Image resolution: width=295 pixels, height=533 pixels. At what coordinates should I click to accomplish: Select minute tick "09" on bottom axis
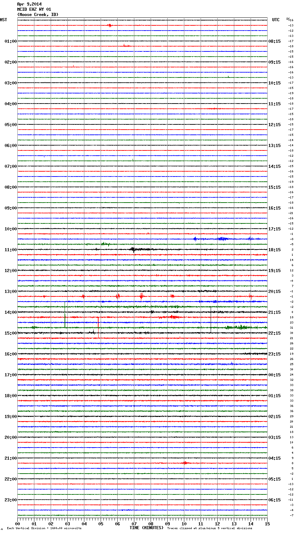click(x=167, y=524)
